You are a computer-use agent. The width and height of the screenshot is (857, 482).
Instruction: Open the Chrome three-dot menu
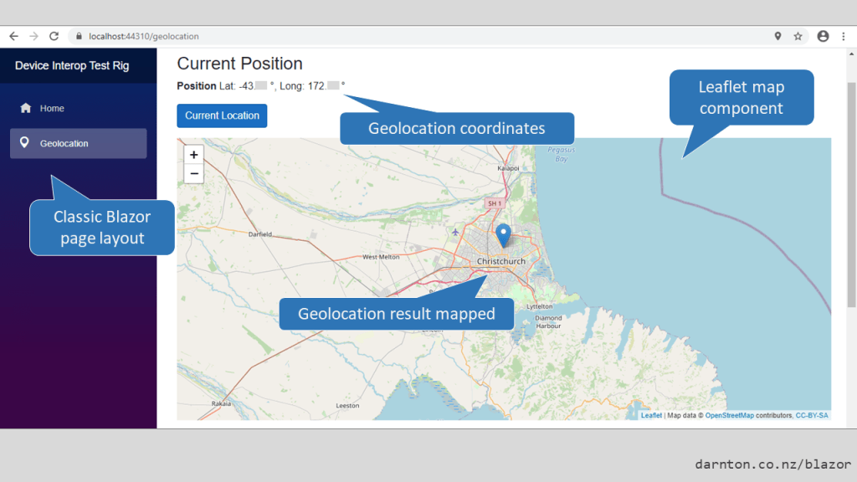click(x=842, y=37)
